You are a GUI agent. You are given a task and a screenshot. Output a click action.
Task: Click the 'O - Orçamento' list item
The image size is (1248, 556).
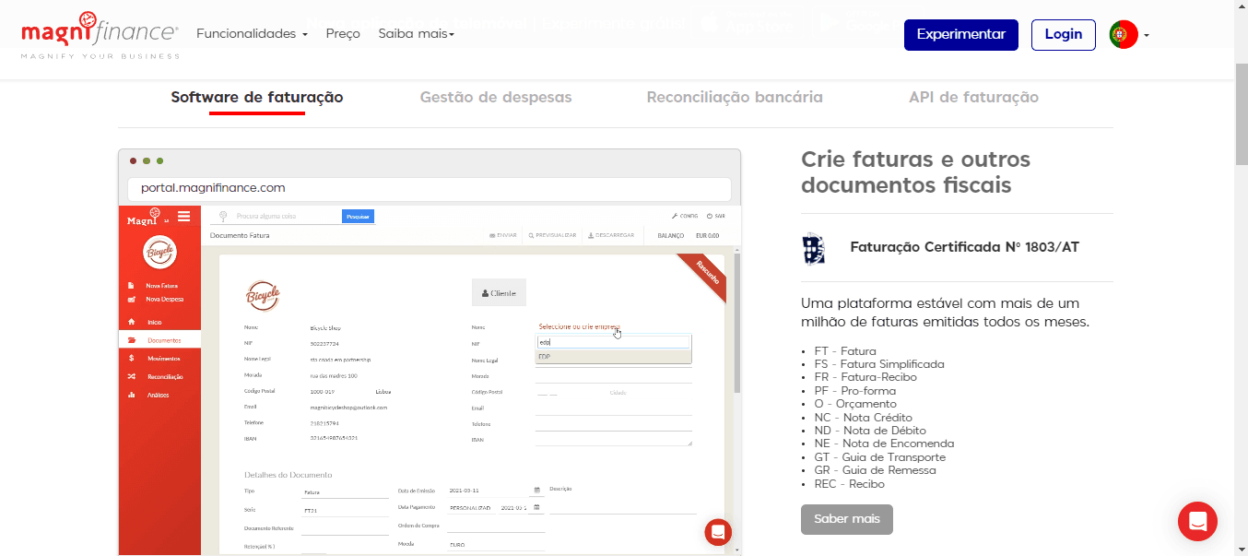tap(855, 404)
